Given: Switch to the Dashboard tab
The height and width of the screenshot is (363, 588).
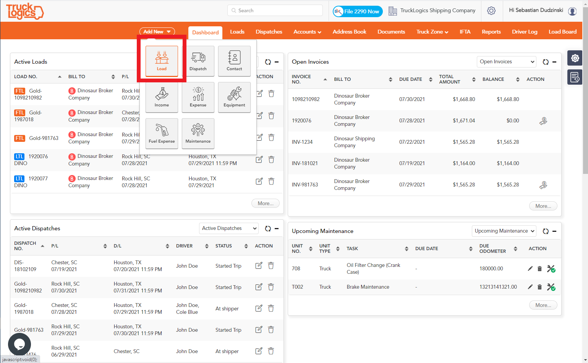Looking at the screenshot, I should (x=206, y=32).
